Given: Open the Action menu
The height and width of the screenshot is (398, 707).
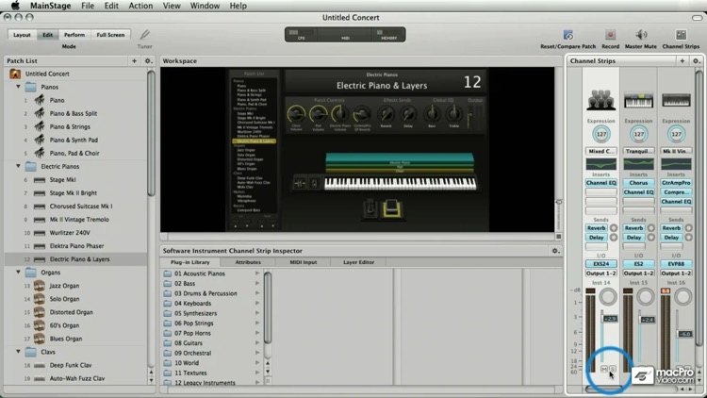Looking at the screenshot, I should pos(140,6).
